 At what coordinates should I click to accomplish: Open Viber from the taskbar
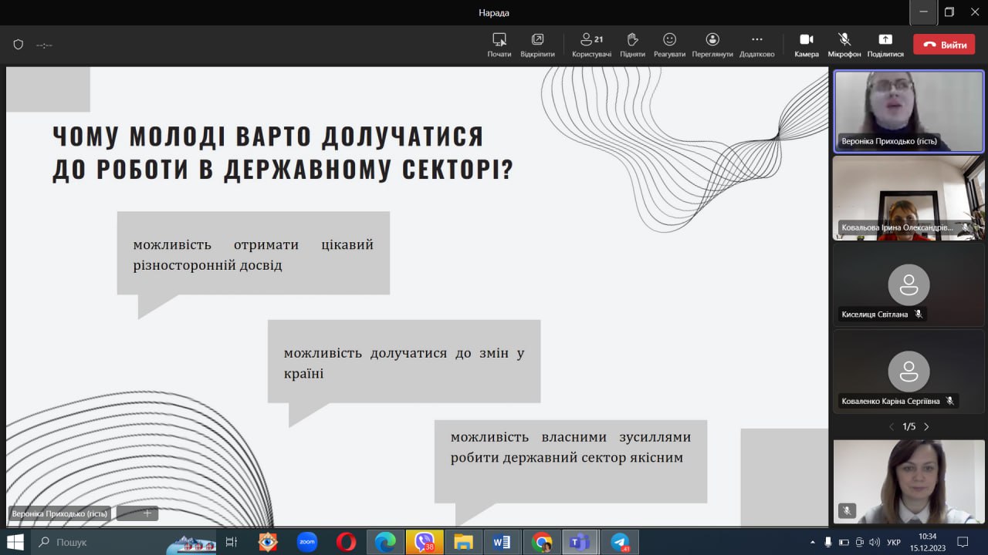click(x=425, y=542)
